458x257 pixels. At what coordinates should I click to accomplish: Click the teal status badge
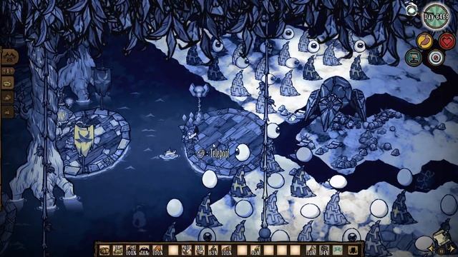tap(414, 57)
